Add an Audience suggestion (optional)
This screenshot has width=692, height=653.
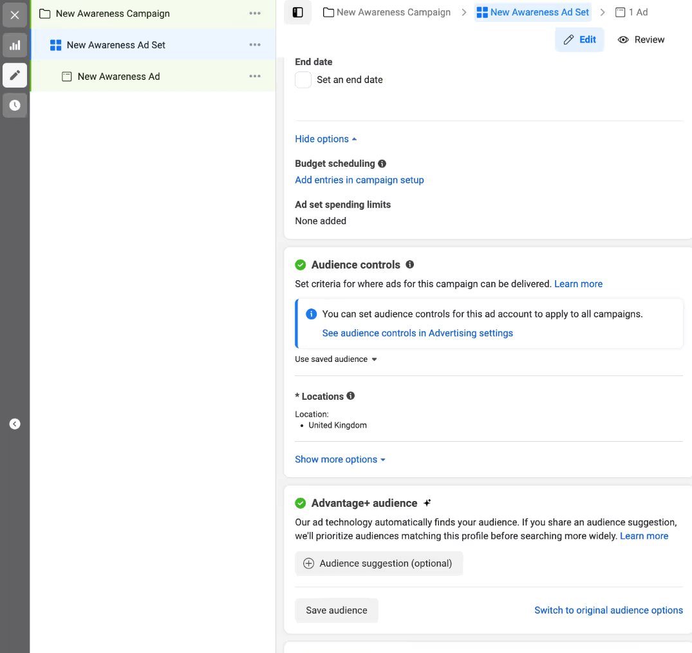pyautogui.click(x=379, y=563)
